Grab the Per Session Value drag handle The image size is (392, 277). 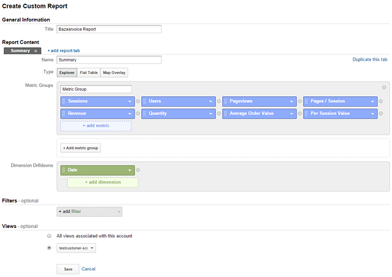(306, 114)
